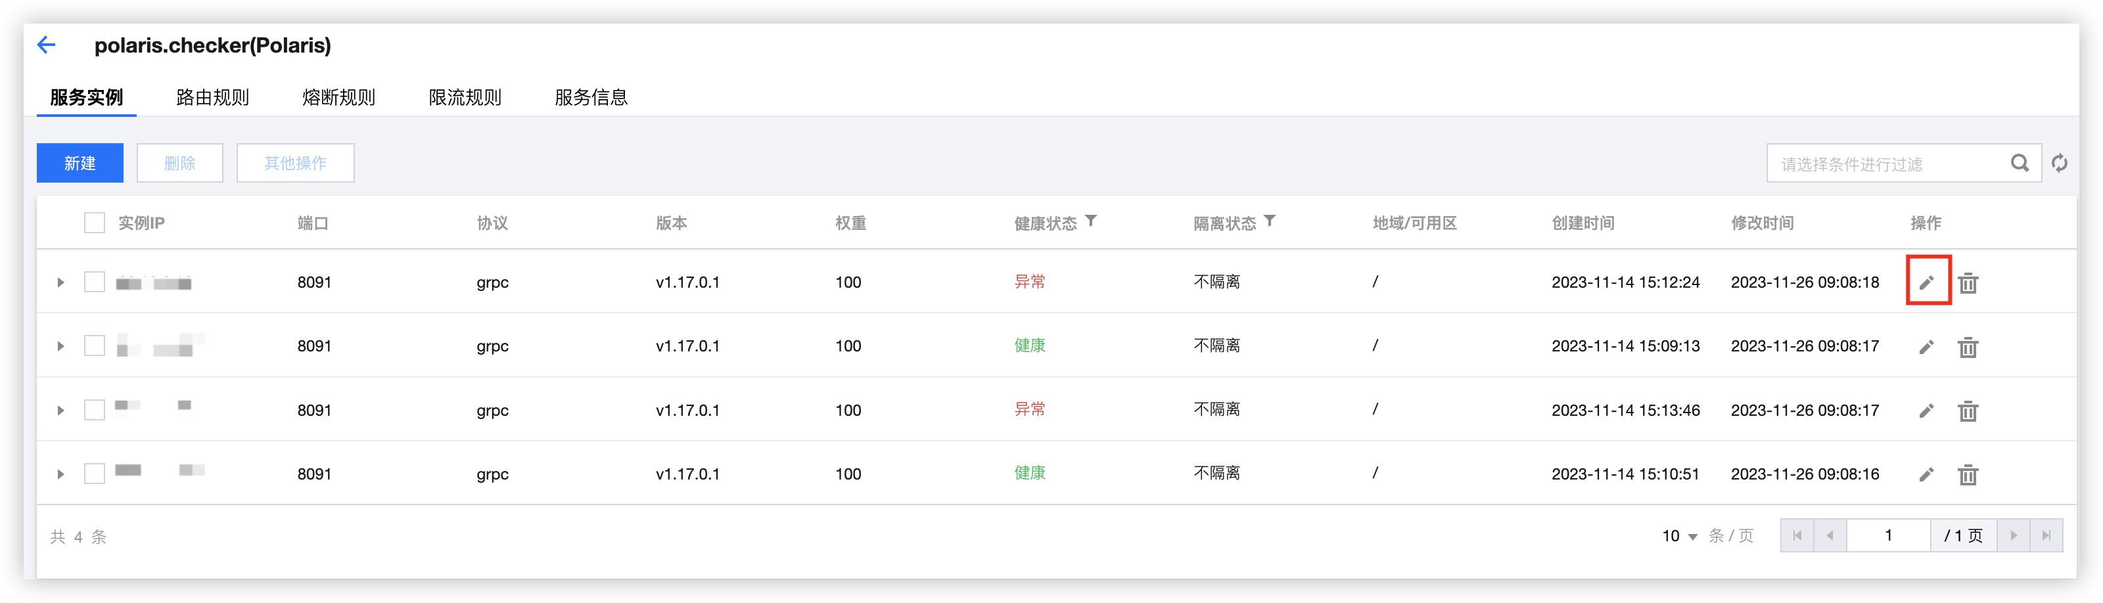The height and width of the screenshot is (603, 2103).
Task: Refresh the instance list
Action: coord(2060,163)
